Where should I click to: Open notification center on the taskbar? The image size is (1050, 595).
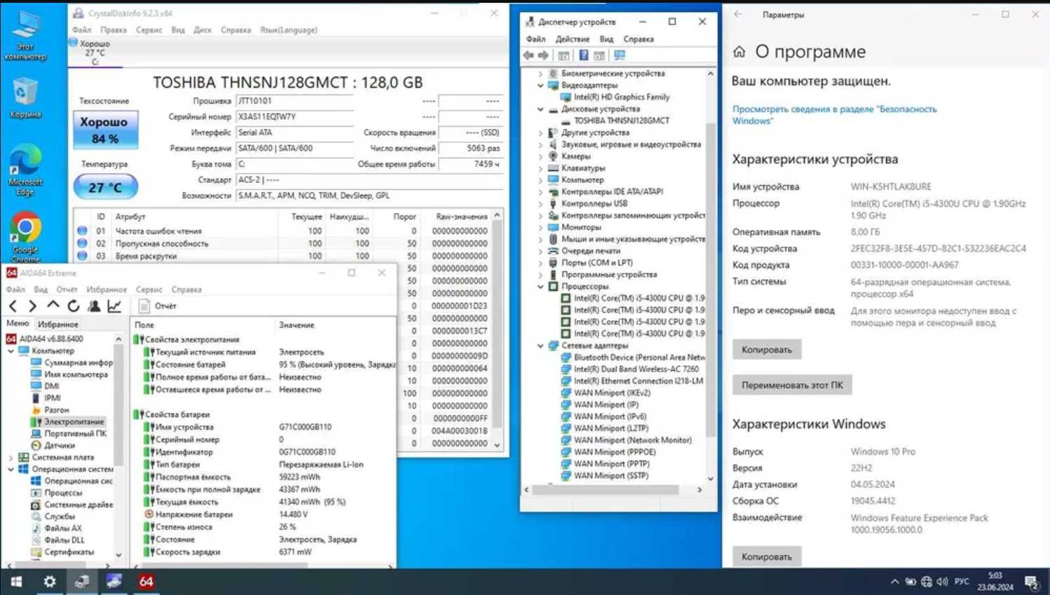[x=1031, y=582]
